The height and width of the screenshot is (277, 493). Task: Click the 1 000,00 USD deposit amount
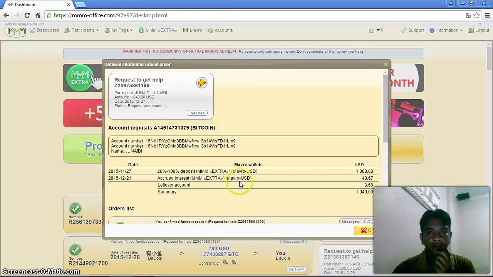364,171
